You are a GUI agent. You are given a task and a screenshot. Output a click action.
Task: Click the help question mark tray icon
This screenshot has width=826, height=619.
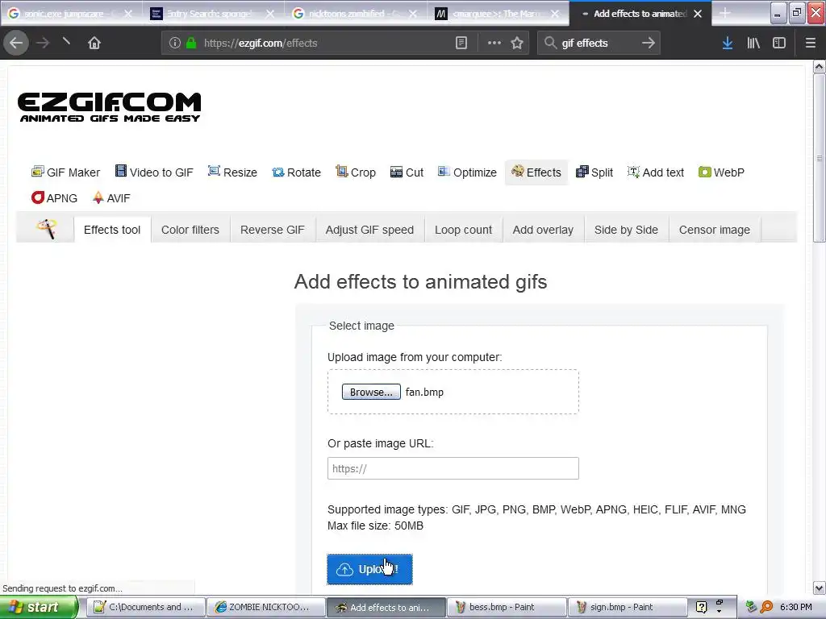click(x=701, y=607)
